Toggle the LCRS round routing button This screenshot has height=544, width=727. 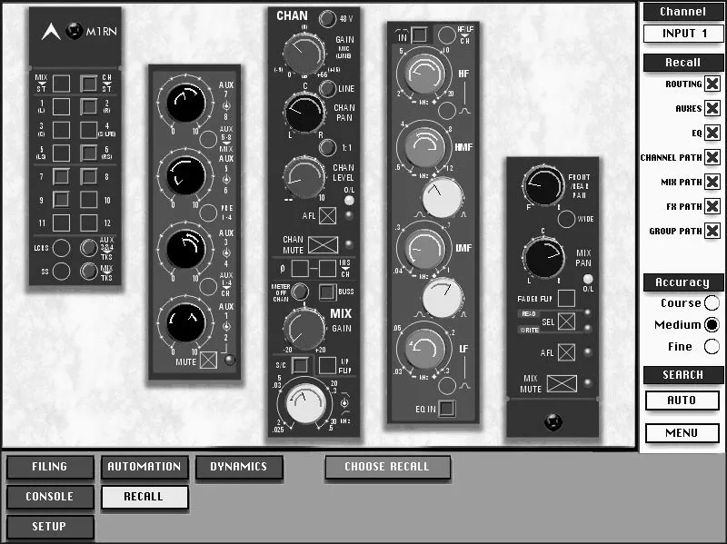point(61,248)
